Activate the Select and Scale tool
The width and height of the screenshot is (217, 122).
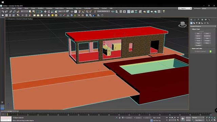coord(53,12)
